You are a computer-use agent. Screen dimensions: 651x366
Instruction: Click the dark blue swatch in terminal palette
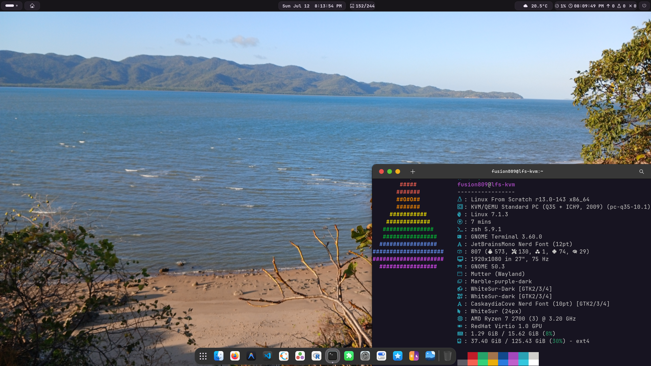(x=503, y=356)
